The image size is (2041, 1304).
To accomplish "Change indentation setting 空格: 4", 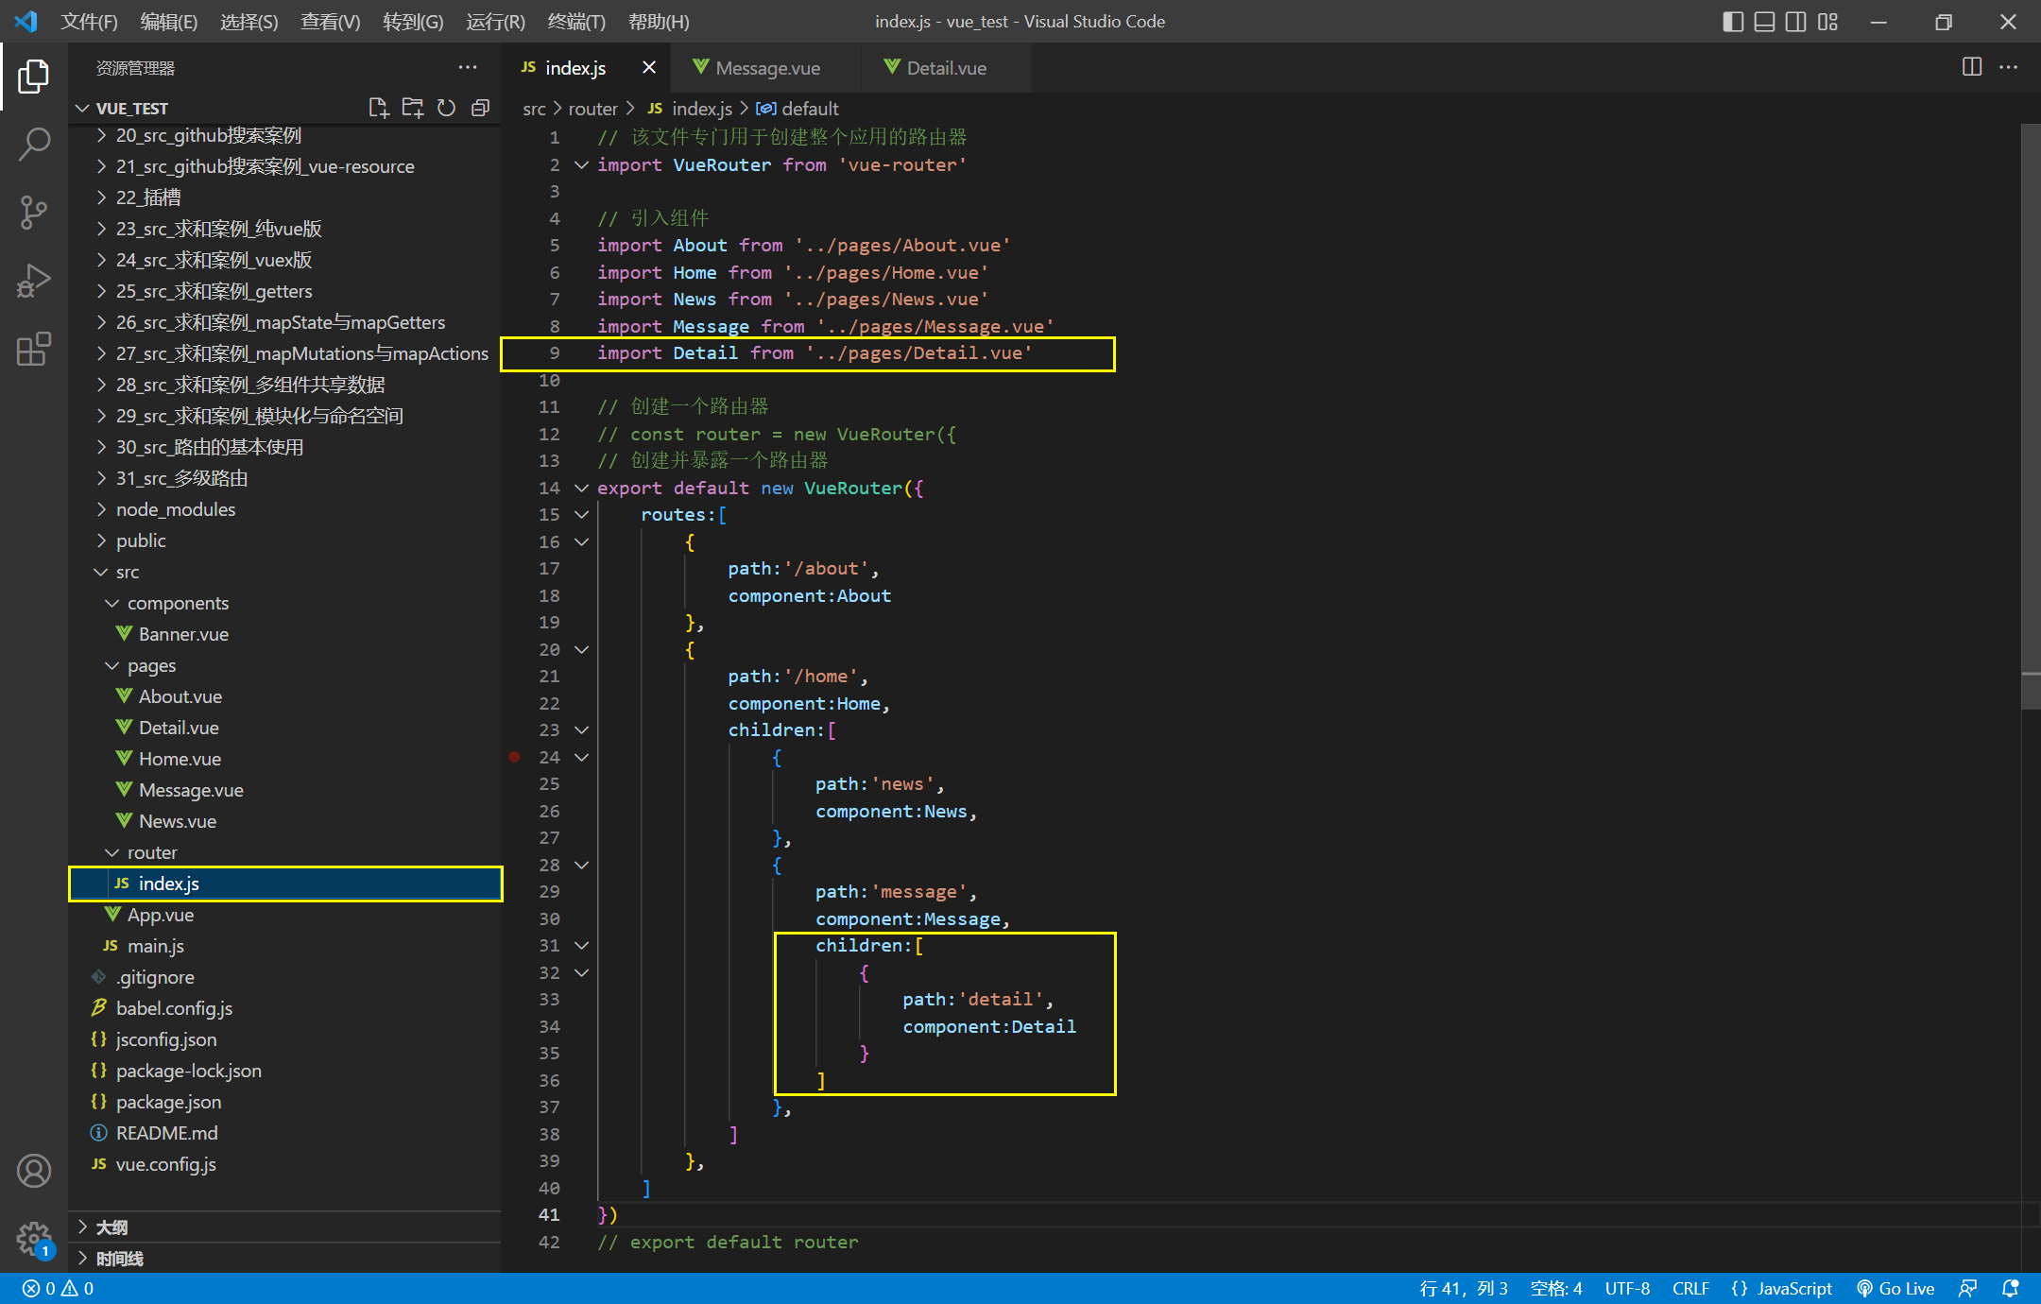I will tap(1556, 1289).
